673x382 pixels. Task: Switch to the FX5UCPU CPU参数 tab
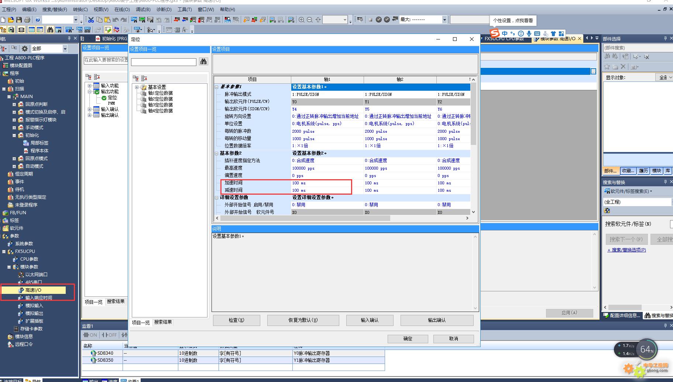click(504, 39)
